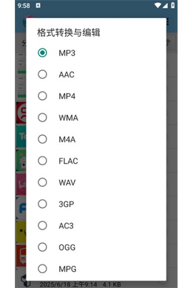Tap the yellow app icon in list
This screenshot has width=192, height=288.
21,232
